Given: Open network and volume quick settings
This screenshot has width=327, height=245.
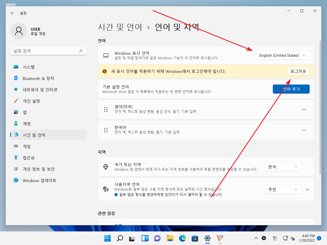Looking at the screenshot, I should [289, 238].
